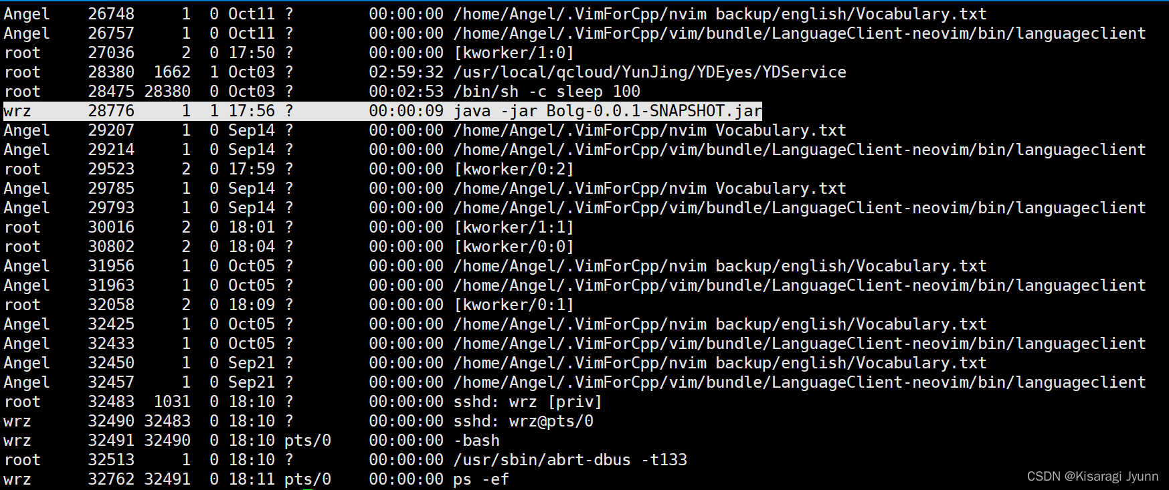Click the YDService path /usr/local/qcloud/YunJing/YDEyes/YDService
The width and height of the screenshot is (1169, 490).
pyautogui.click(x=650, y=72)
